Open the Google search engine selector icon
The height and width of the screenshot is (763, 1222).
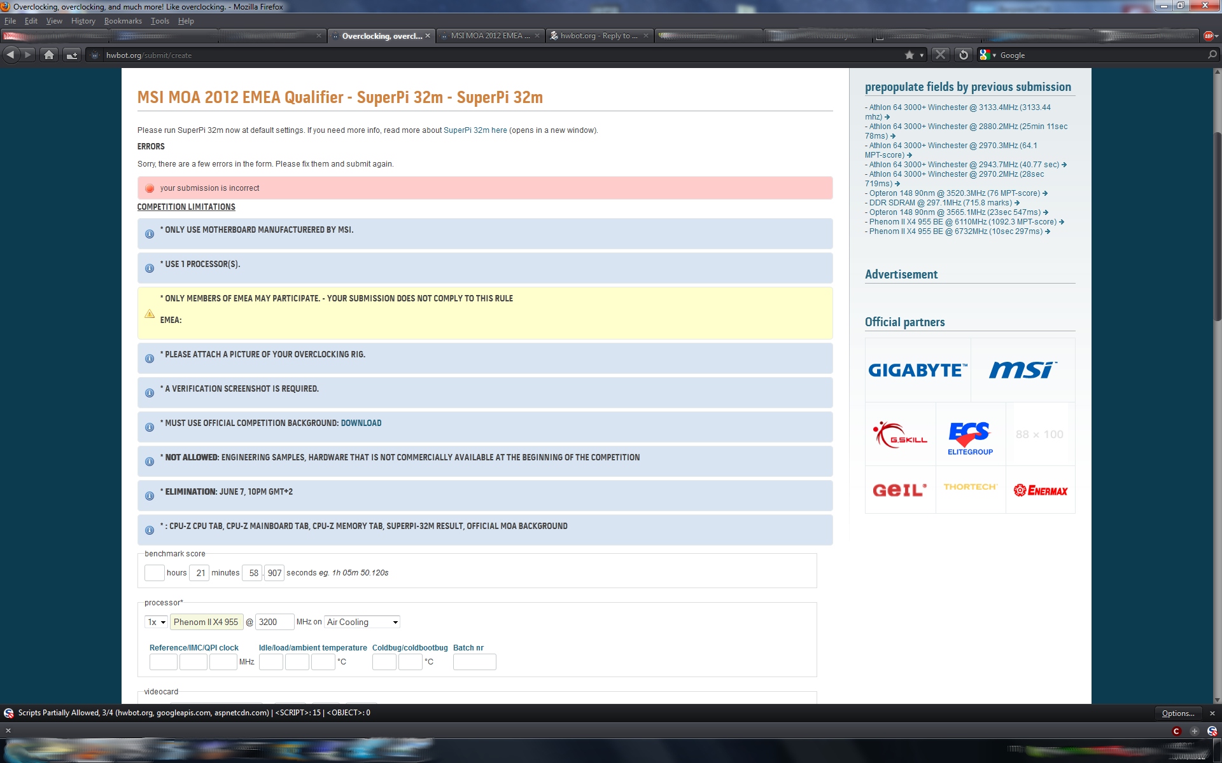[x=987, y=55]
